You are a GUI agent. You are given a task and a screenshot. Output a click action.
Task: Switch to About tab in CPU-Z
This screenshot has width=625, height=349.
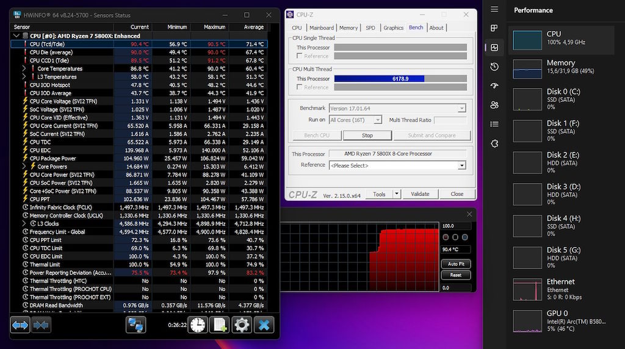pyautogui.click(x=436, y=28)
